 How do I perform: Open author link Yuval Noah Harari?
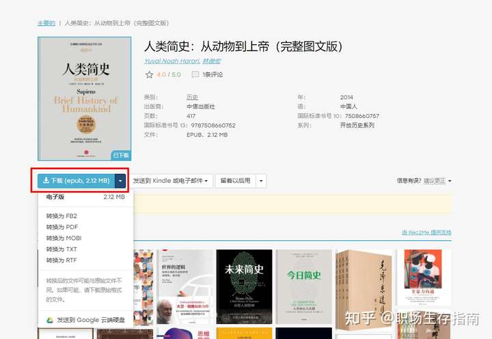click(x=172, y=61)
